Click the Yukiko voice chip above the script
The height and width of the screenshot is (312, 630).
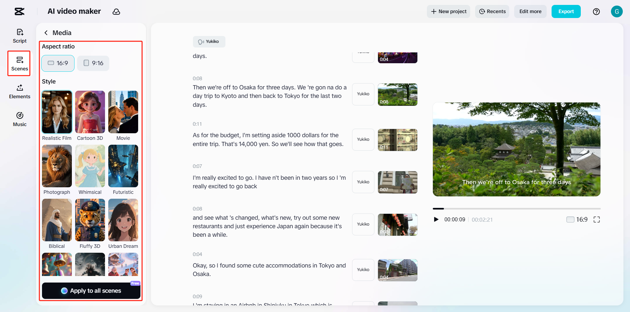209,42
